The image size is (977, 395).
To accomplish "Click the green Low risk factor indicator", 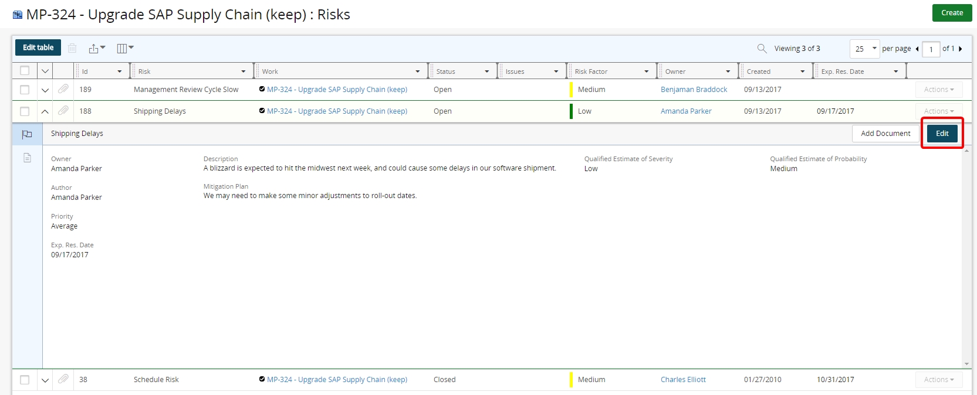I will coord(572,111).
